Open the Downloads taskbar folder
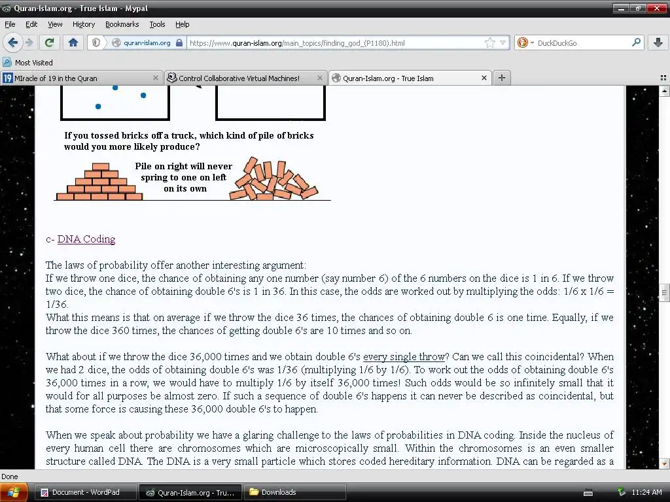 click(295, 492)
